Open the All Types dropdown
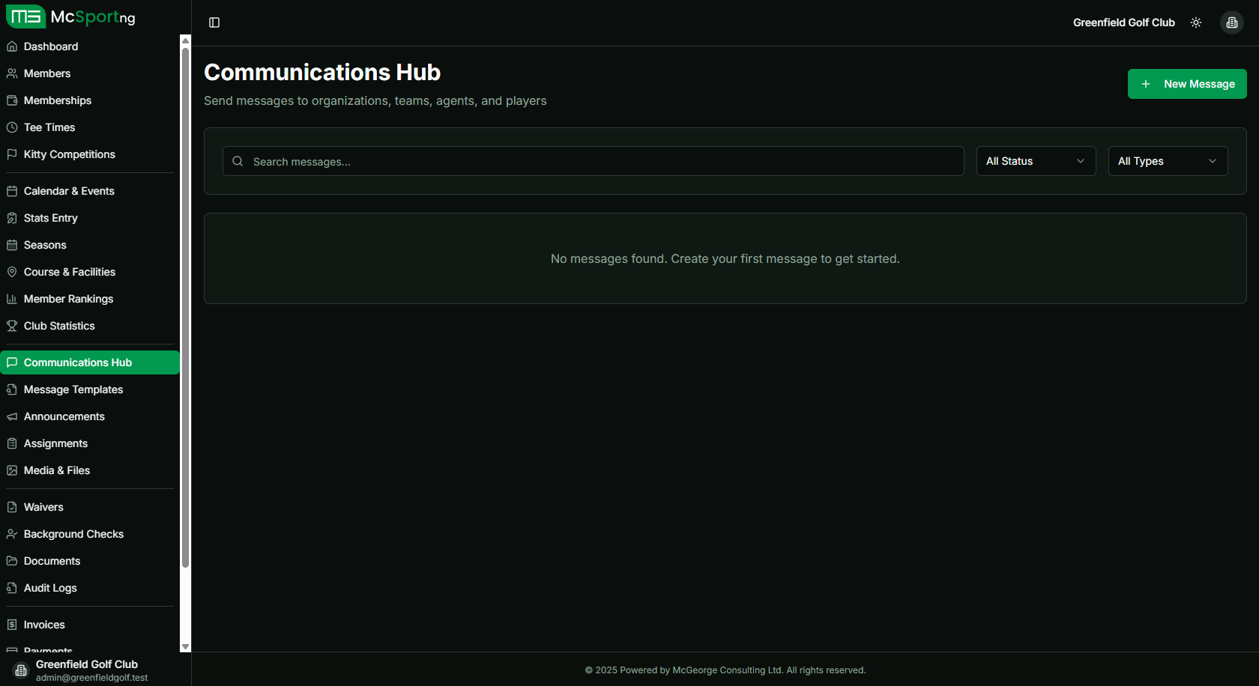The height and width of the screenshot is (686, 1259). pos(1167,161)
